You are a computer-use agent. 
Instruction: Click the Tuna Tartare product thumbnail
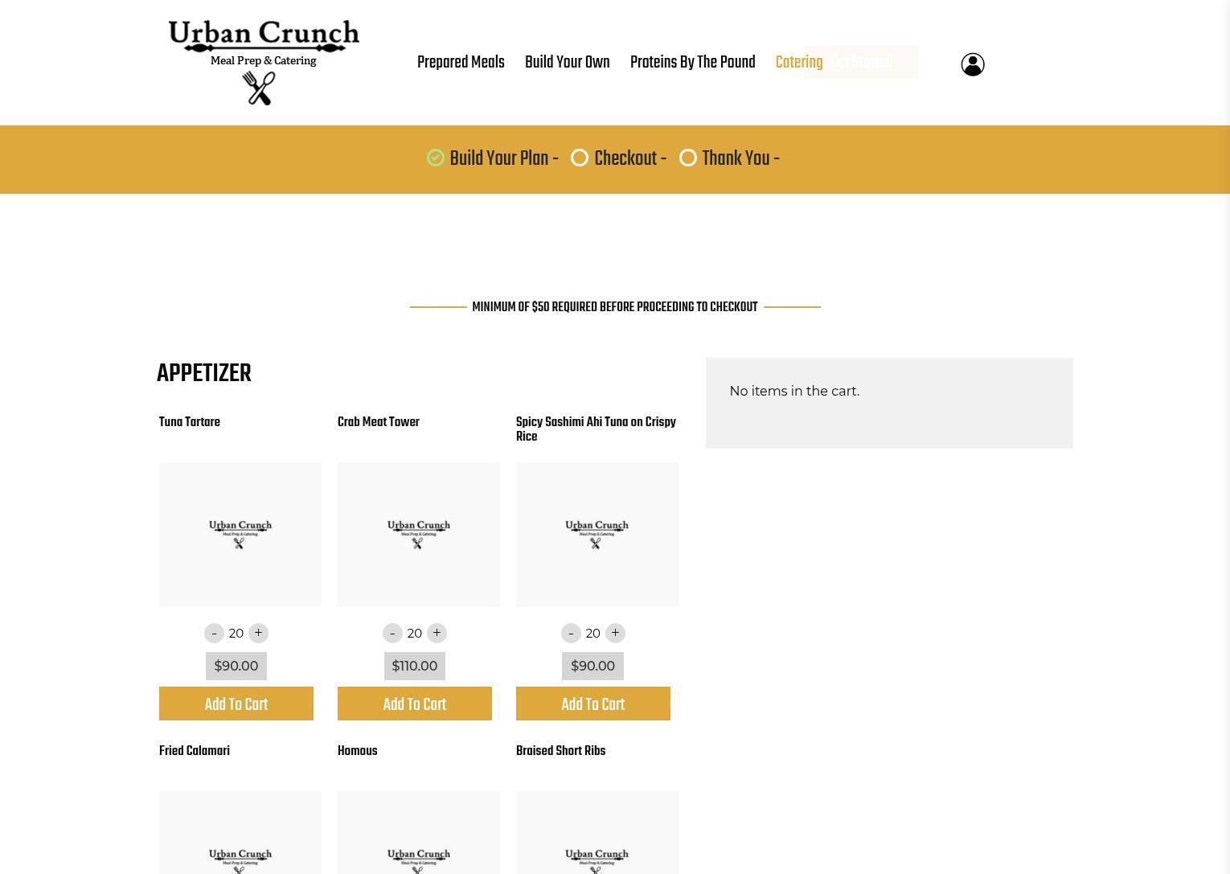coord(240,534)
